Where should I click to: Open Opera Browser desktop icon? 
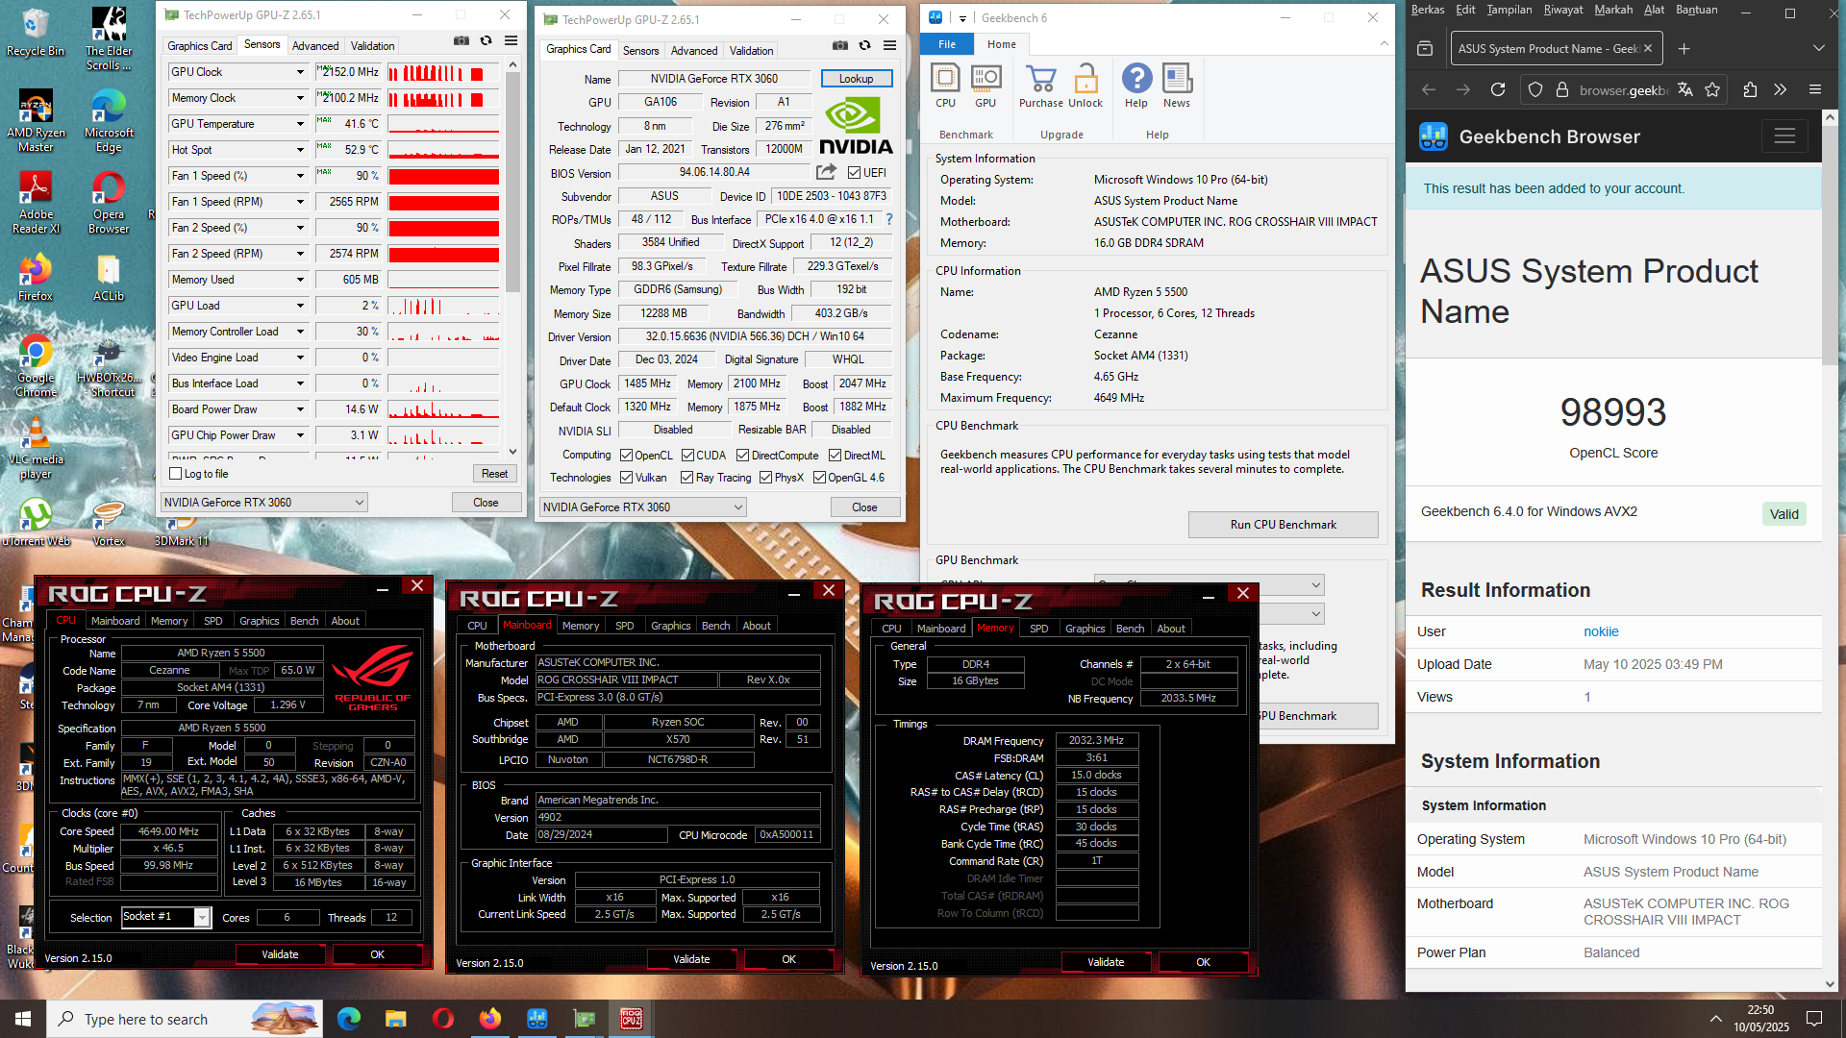[x=109, y=203]
